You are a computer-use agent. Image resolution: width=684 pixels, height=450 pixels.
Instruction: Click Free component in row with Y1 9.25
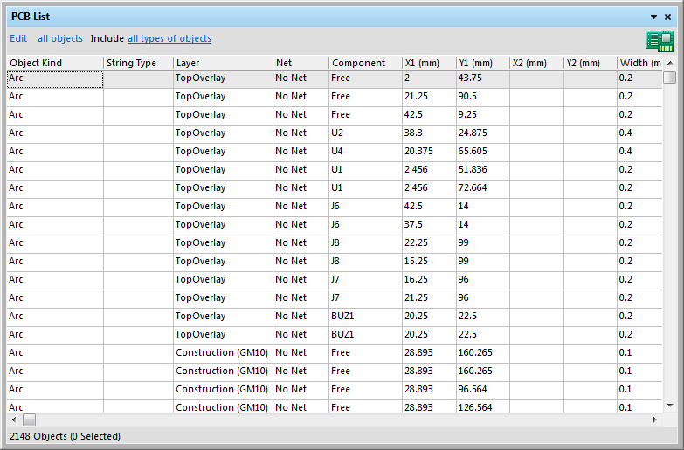coord(365,115)
